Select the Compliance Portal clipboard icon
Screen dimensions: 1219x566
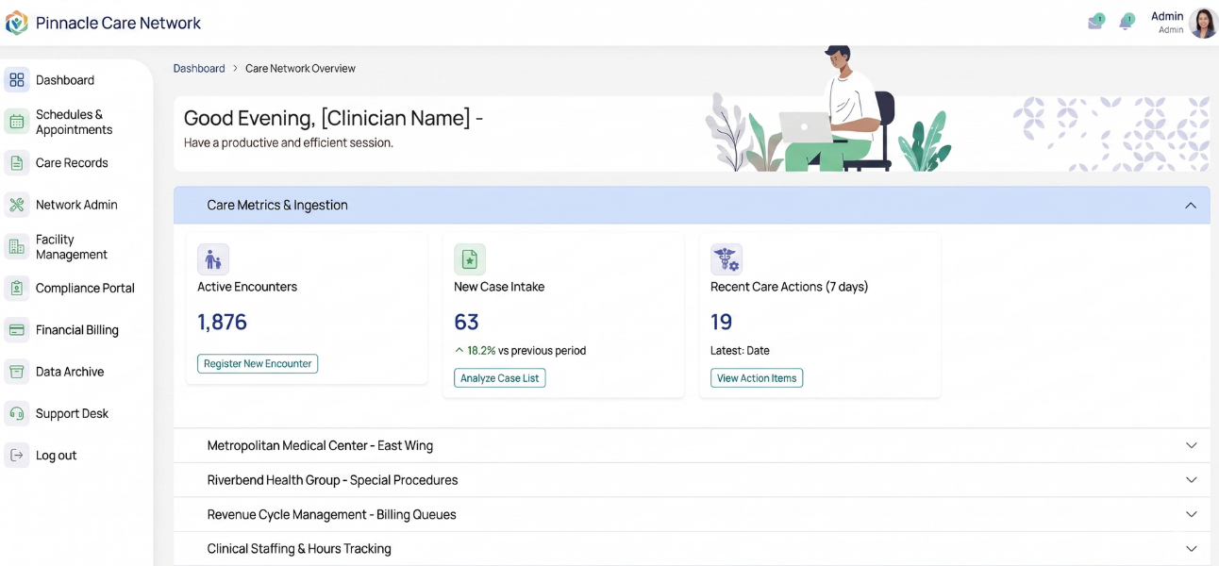pyautogui.click(x=16, y=288)
